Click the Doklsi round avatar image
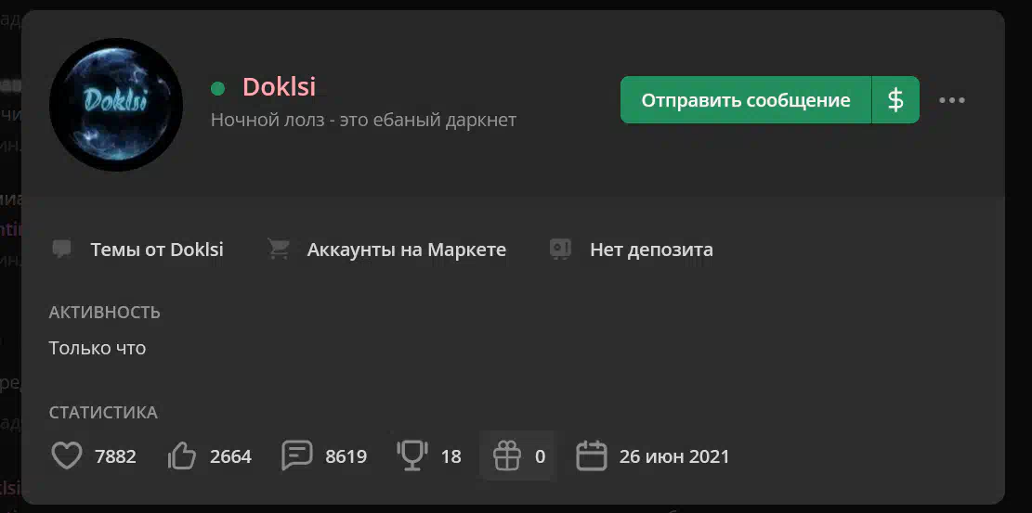The width and height of the screenshot is (1032, 513). [116, 105]
